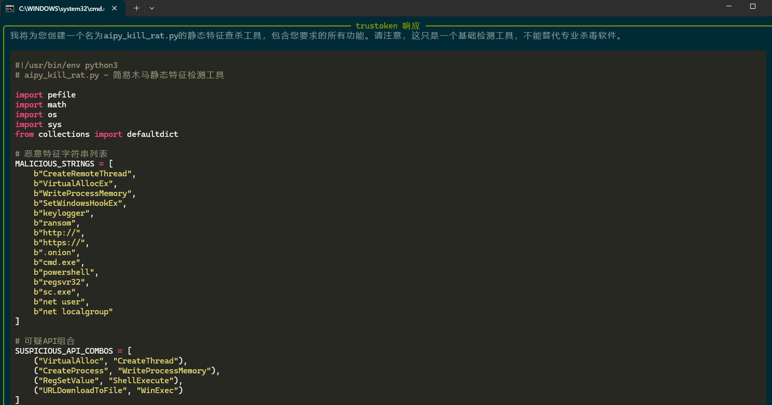Screen dimensions: 772x405
Task: Click the cmd icon in the terminal tab
Action: pos(10,8)
